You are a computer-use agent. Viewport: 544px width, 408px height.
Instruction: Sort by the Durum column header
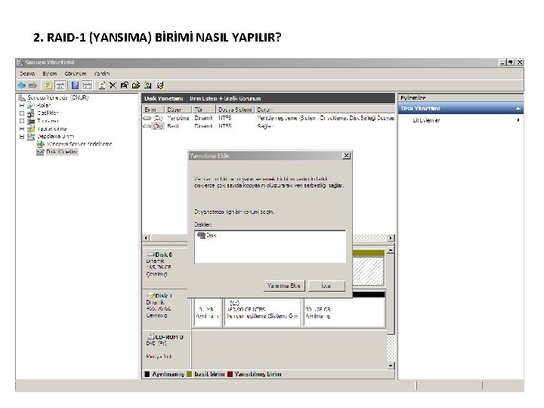(x=325, y=110)
